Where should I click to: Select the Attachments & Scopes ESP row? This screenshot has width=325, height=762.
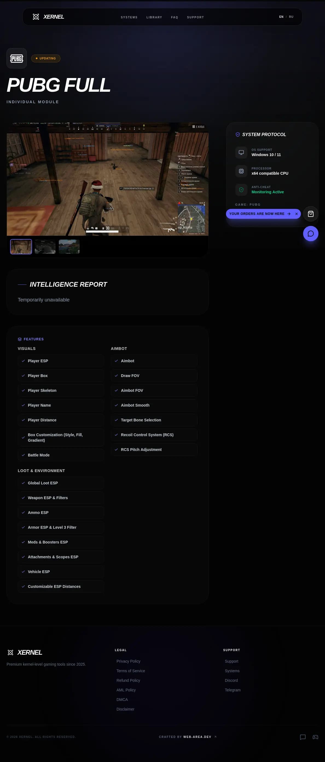pos(61,557)
